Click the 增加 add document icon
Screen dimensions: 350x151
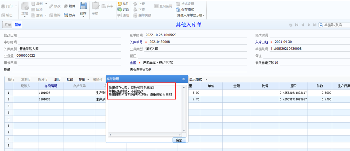25,6
